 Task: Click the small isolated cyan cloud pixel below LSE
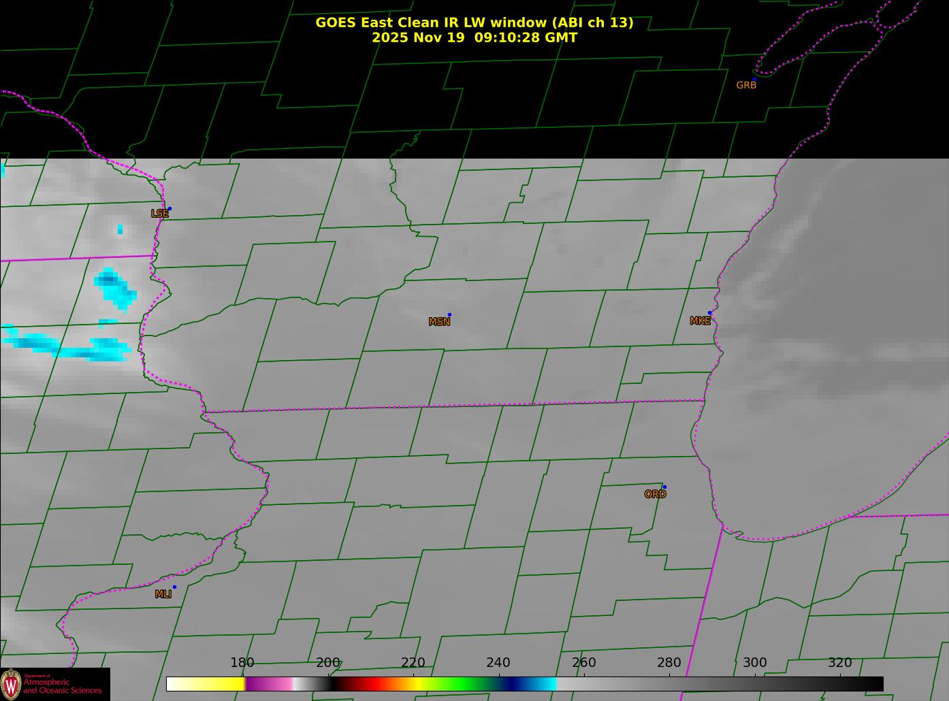[120, 229]
